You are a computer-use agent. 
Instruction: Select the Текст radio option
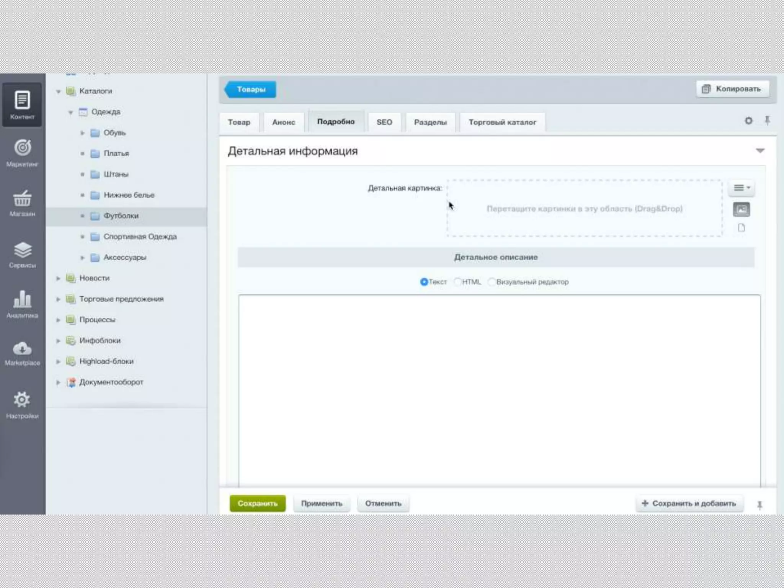424,282
